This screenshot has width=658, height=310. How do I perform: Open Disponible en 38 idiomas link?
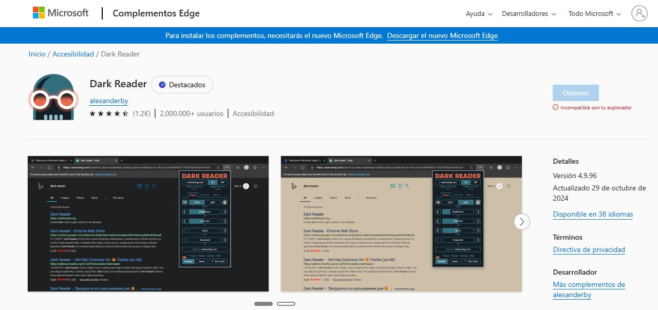(593, 215)
